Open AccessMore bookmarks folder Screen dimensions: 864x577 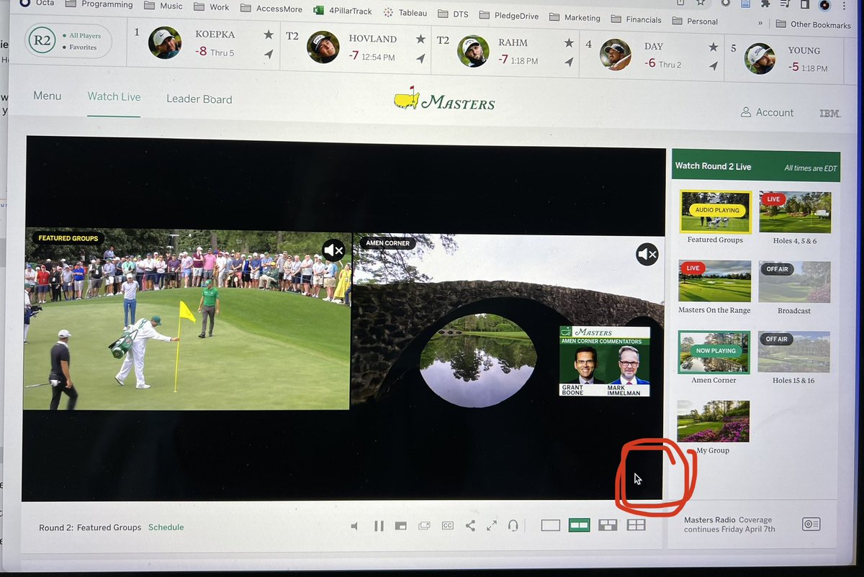(x=271, y=9)
